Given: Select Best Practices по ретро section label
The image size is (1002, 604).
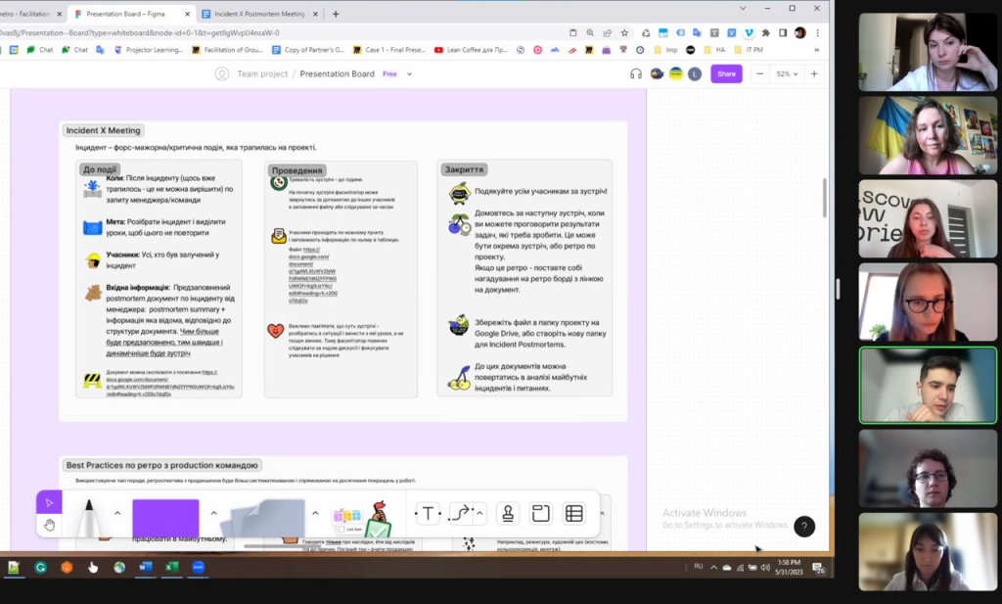Looking at the screenshot, I should (161, 465).
